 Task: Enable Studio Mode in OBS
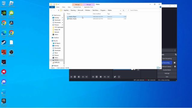click(x=167, y=70)
